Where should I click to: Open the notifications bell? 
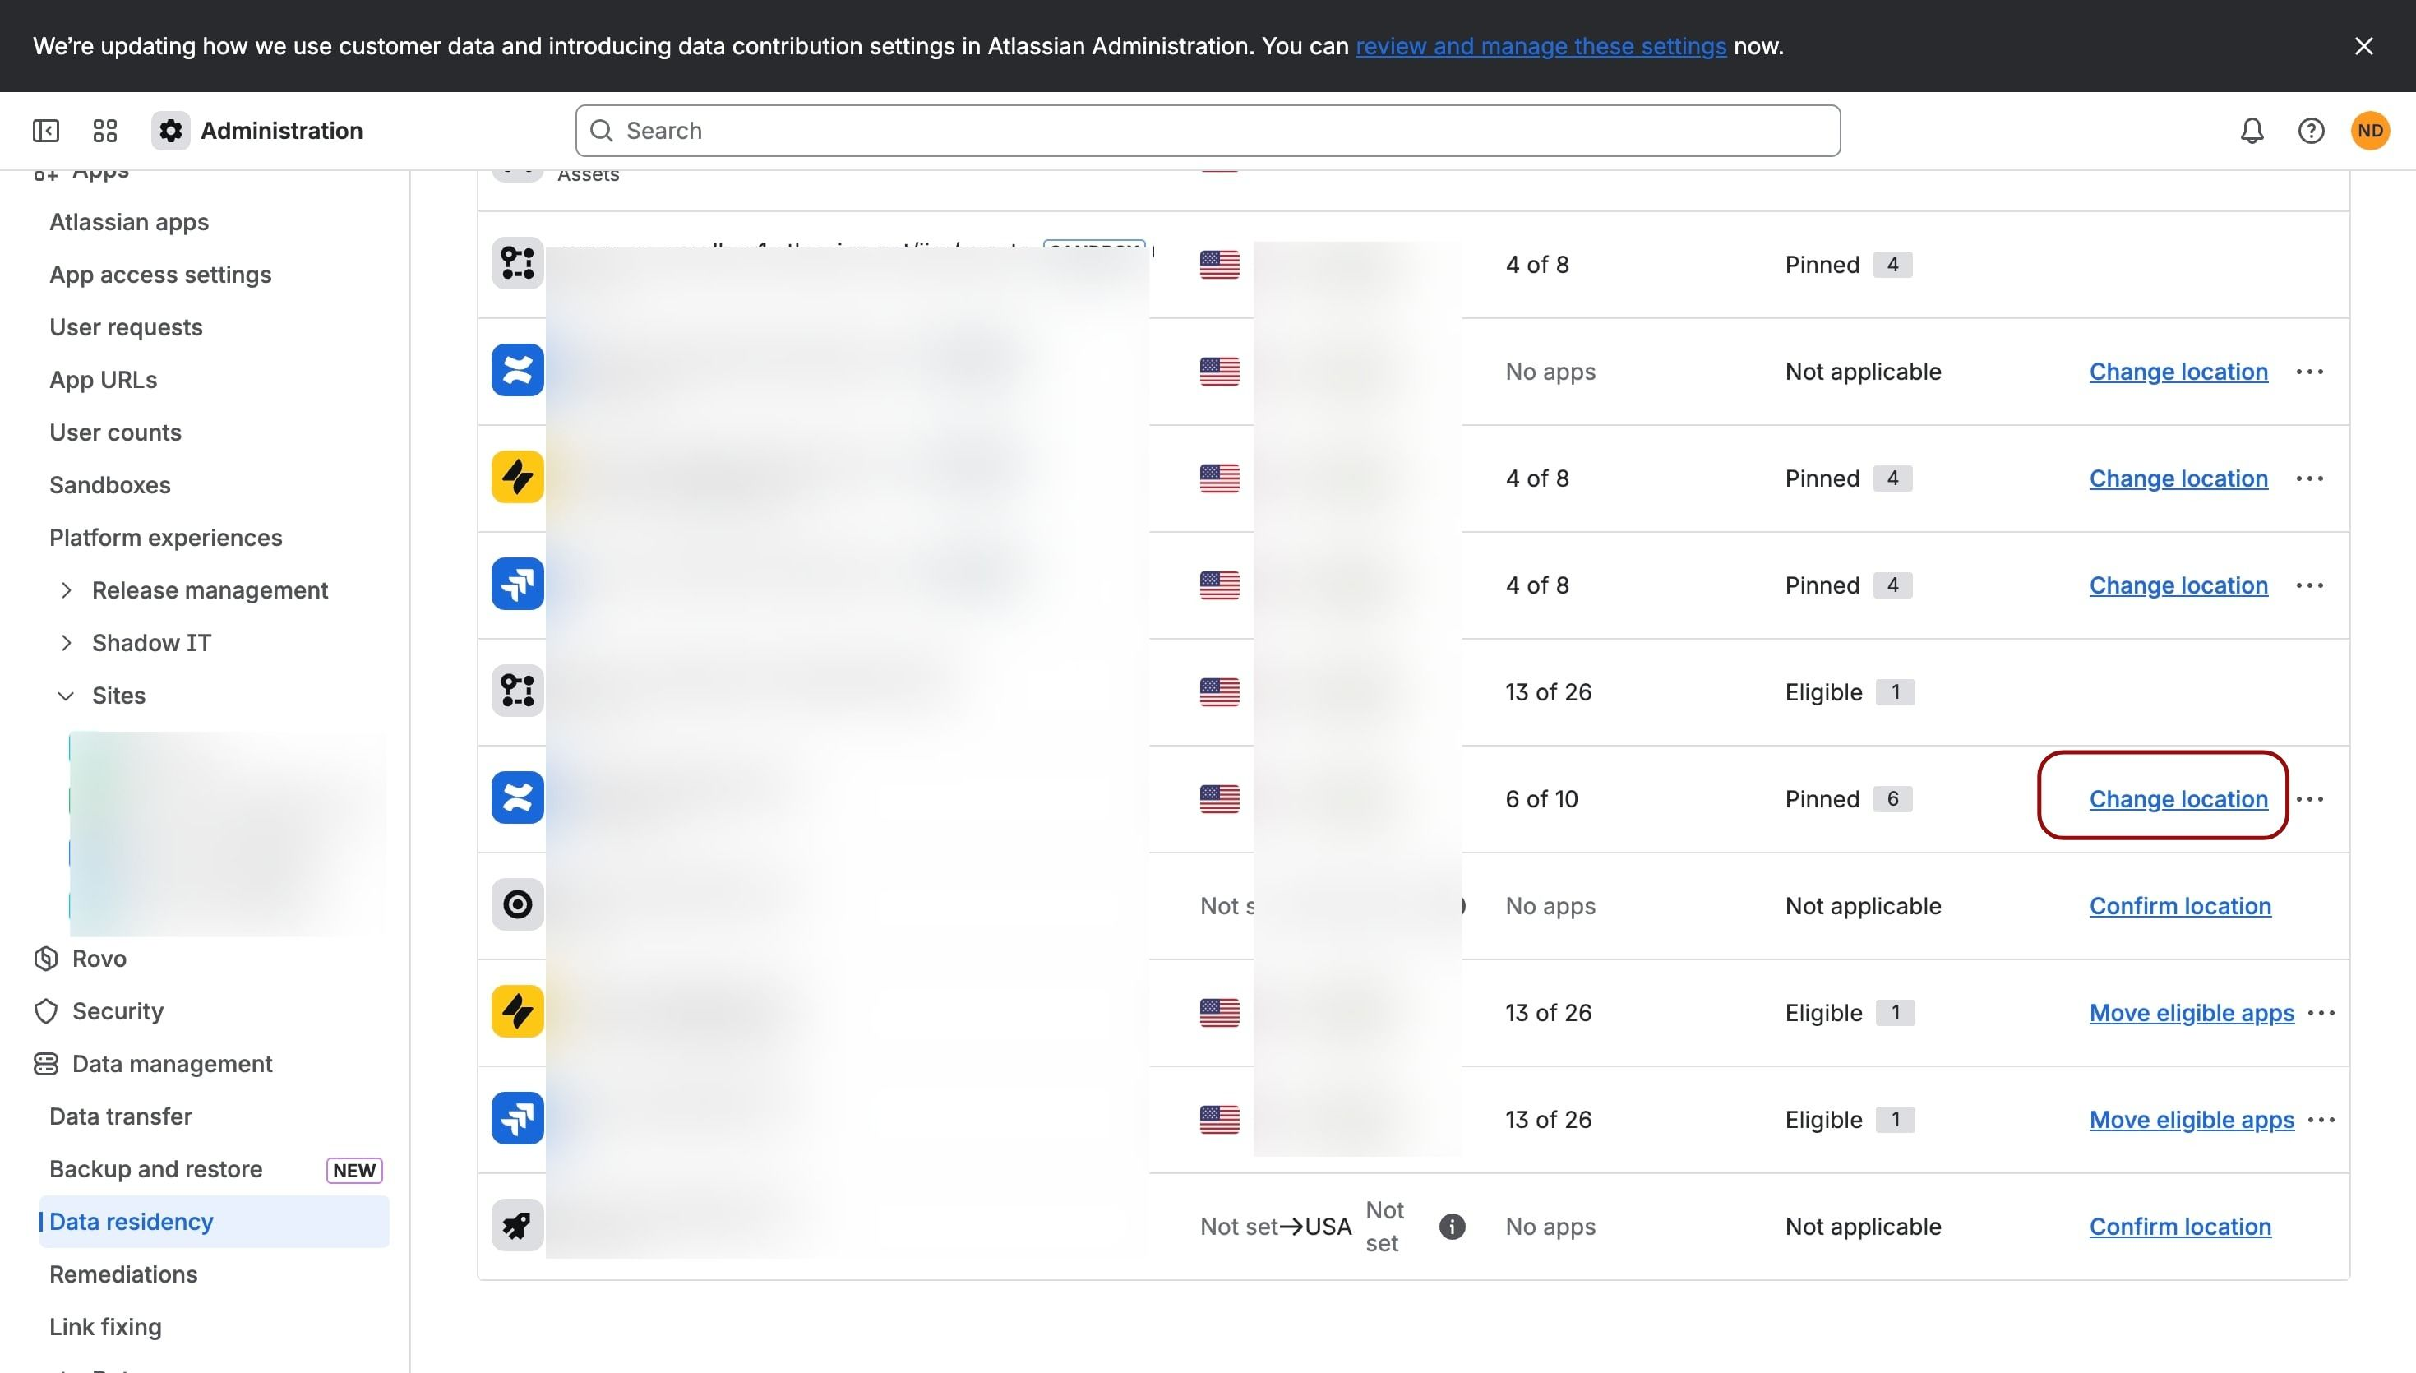(x=2252, y=130)
